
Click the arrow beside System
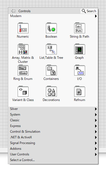coord(96,115)
